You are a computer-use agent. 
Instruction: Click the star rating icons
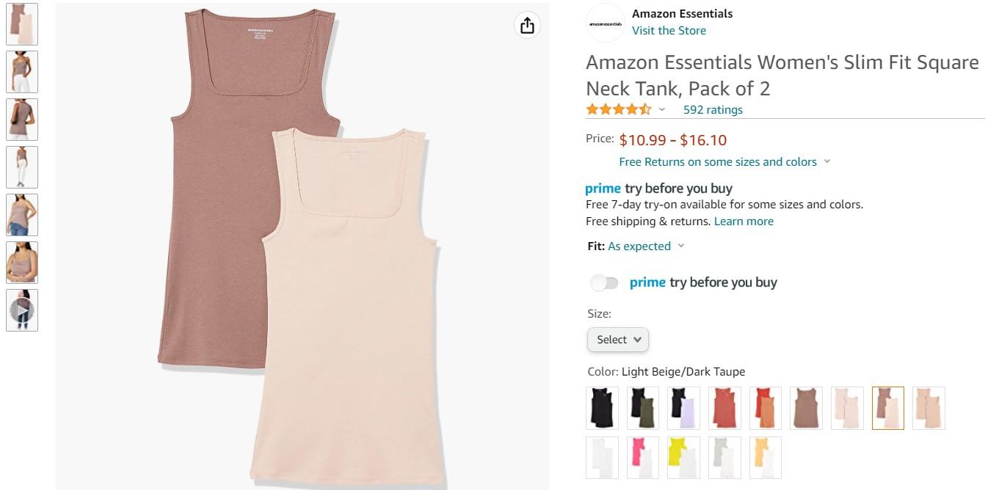618,110
